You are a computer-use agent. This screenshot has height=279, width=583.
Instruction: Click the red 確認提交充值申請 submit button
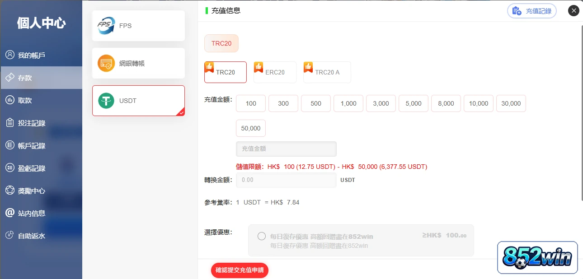coord(240,270)
